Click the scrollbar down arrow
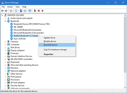Viewport: 127px width, 93px height. point(125,87)
